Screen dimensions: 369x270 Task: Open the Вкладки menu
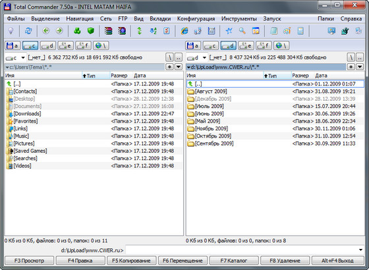coord(160,18)
